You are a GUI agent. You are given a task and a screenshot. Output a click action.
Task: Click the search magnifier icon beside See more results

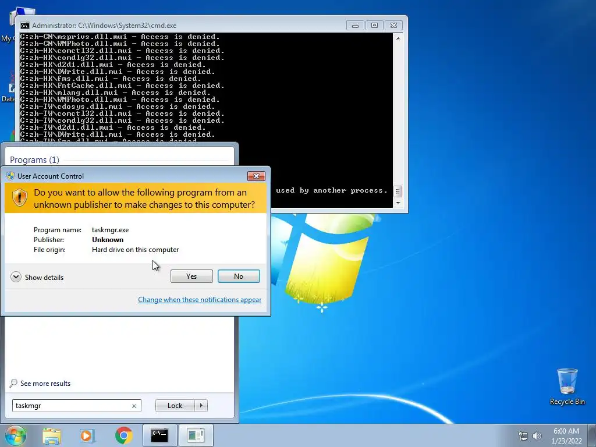tap(13, 383)
